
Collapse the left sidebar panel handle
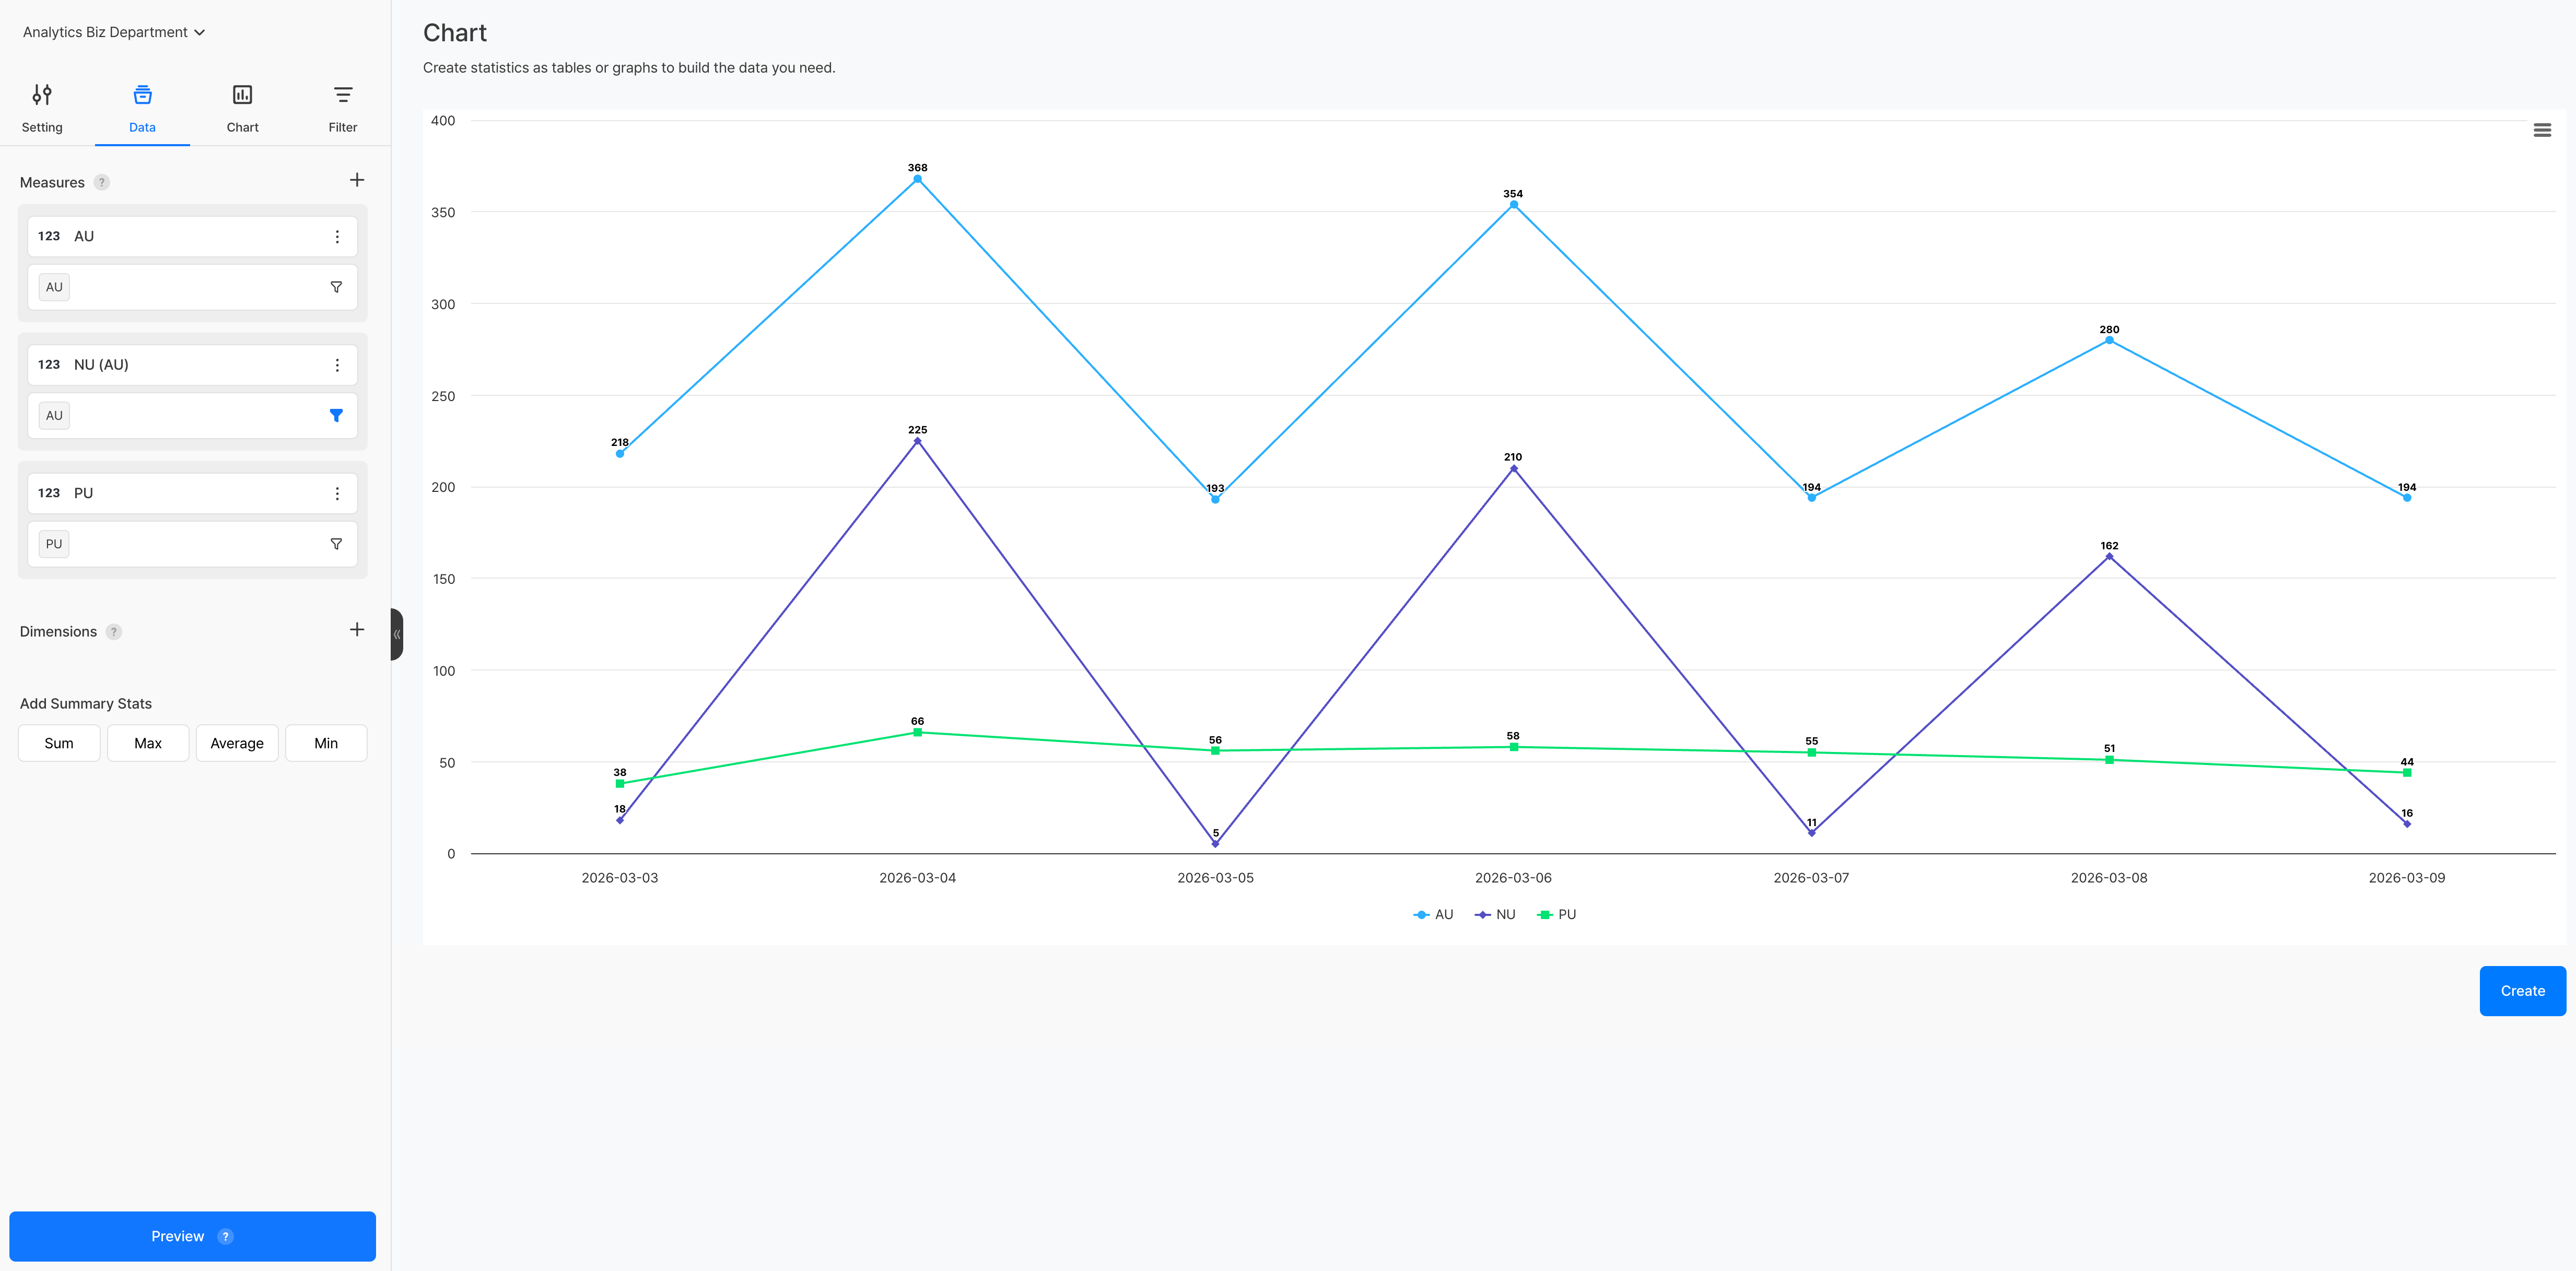397,634
